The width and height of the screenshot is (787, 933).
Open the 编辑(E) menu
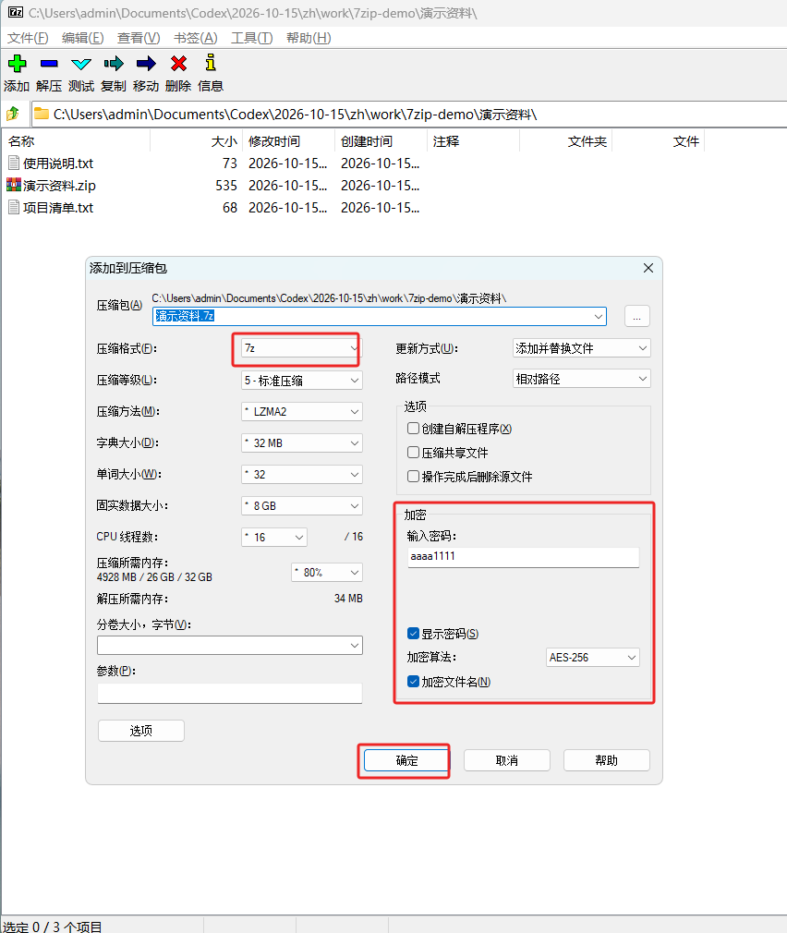[83, 38]
